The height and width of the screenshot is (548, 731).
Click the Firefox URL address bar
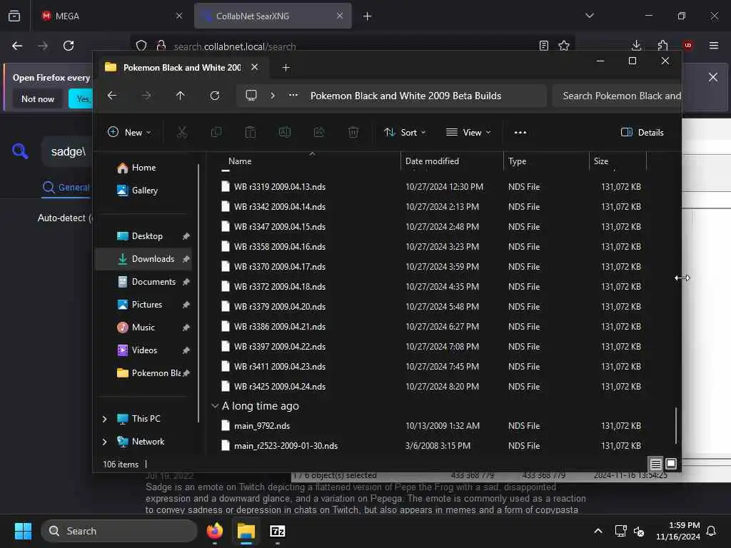click(x=354, y=46)
